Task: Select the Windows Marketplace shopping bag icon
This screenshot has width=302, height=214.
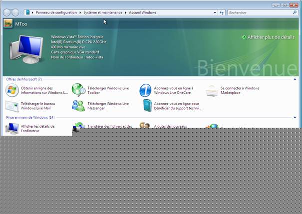Action: pos(212,90)
